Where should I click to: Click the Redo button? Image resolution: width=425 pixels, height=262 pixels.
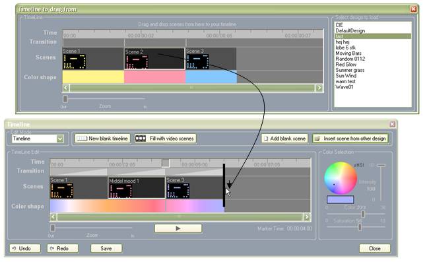[x=63, y=248]
